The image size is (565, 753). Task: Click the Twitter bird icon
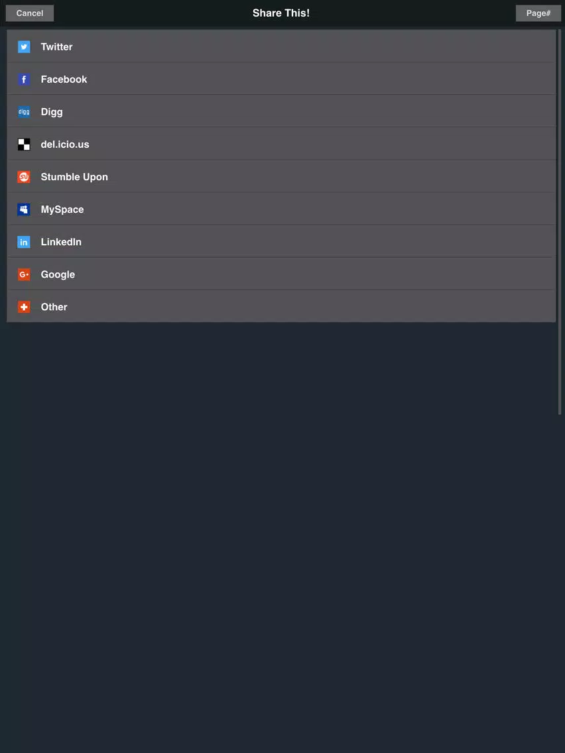24,46
